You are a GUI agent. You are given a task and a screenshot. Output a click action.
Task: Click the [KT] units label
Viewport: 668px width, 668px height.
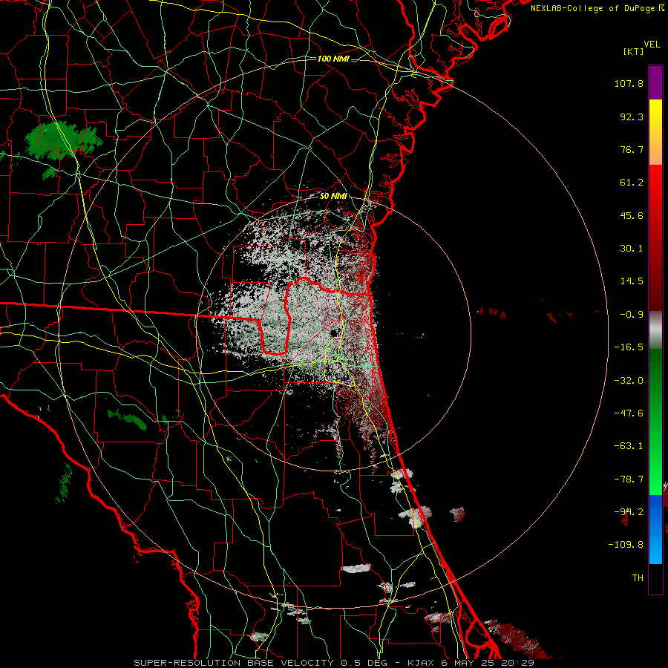633,51
